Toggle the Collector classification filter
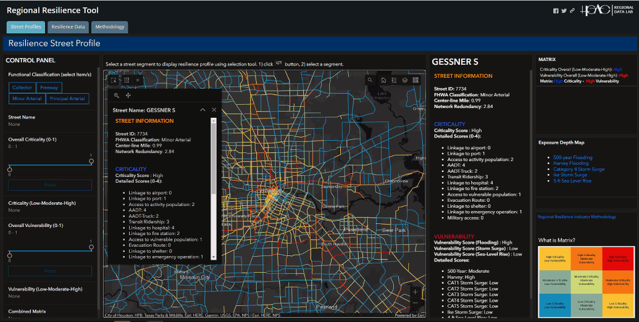 point(22,88)
